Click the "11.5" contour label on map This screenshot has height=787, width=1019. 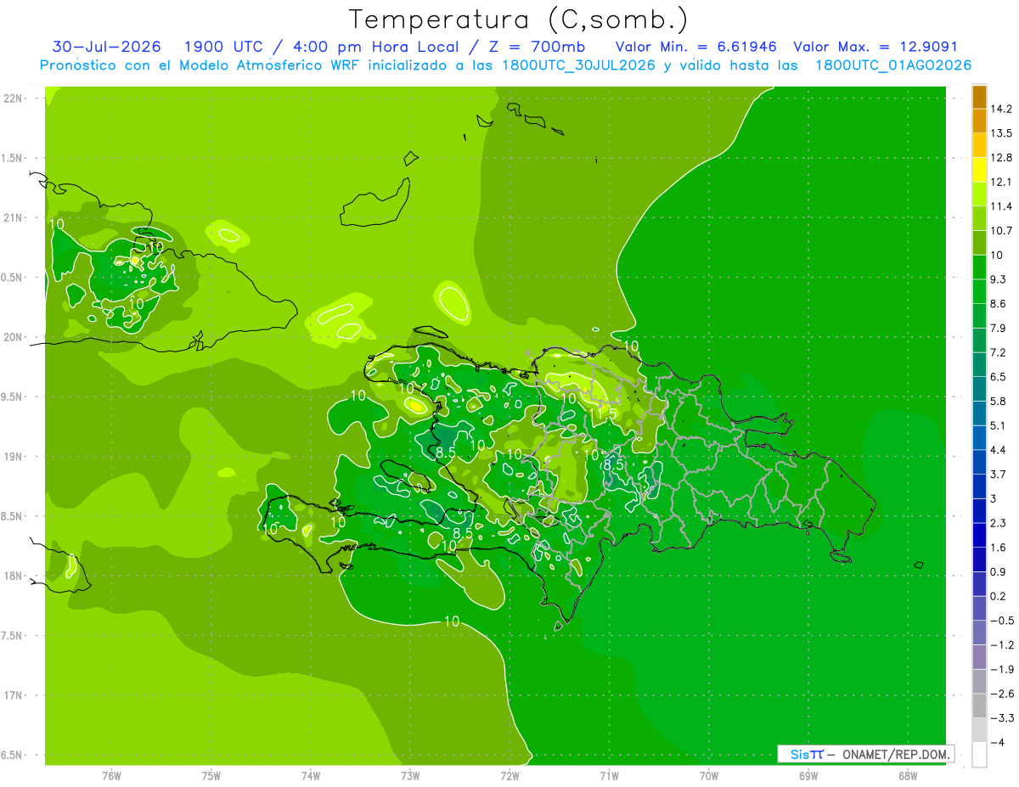coord(603,413)
